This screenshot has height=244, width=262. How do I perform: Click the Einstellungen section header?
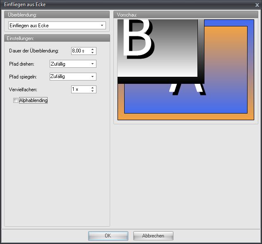pyautogui.click(x=57, y=38)
